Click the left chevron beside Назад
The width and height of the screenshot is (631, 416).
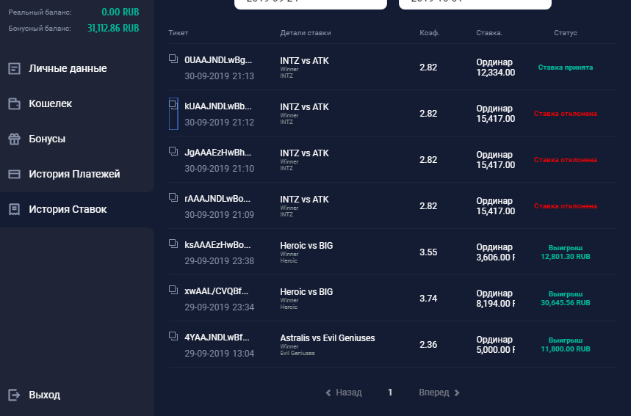328,393
